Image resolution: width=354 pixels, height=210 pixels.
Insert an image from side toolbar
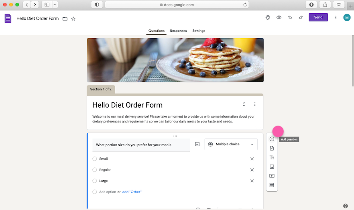(x=272, y=167)
